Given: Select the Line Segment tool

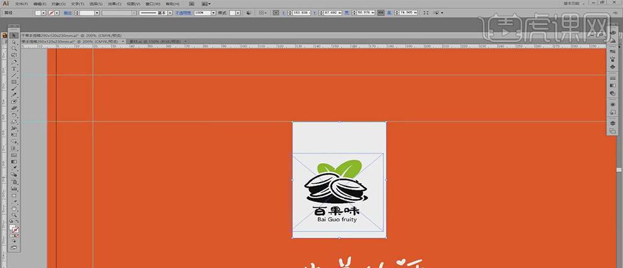Looking at the screenshot, I should [x=14, y=75].
